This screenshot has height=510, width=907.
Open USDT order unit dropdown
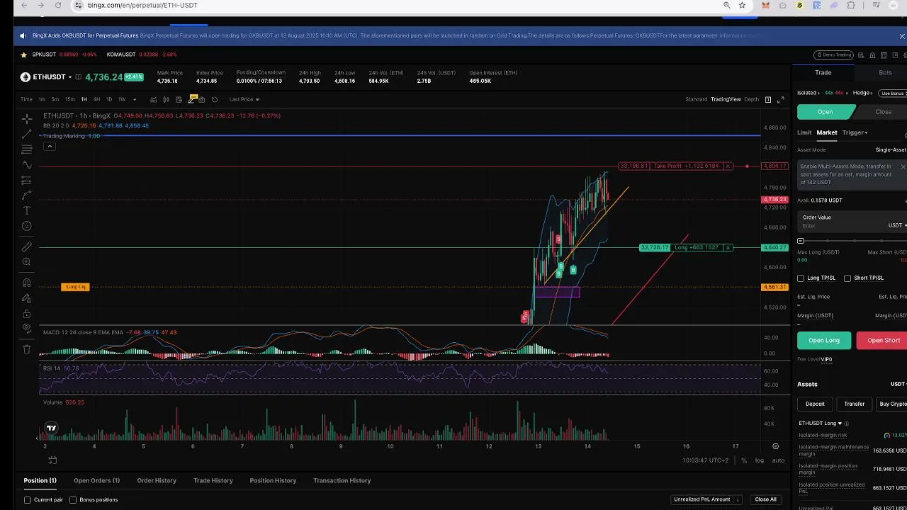click(897, 225)
